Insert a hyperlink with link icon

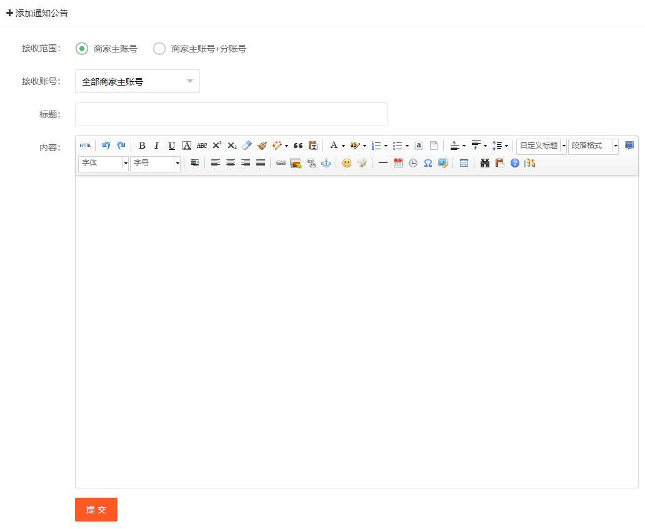point(281,163)
